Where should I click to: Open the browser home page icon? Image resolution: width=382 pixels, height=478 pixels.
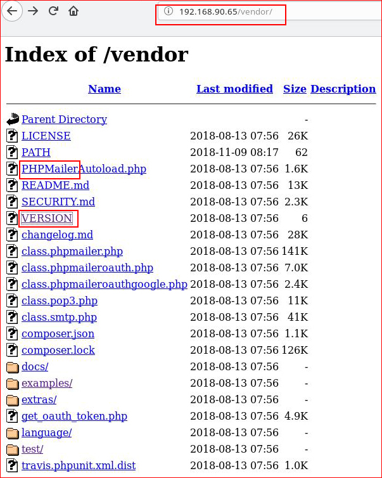point(73,11)
